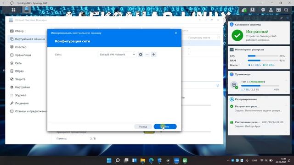Click the Том 1 volume icon
Viewport: 294px width, 165px height.
coord(234,85)
